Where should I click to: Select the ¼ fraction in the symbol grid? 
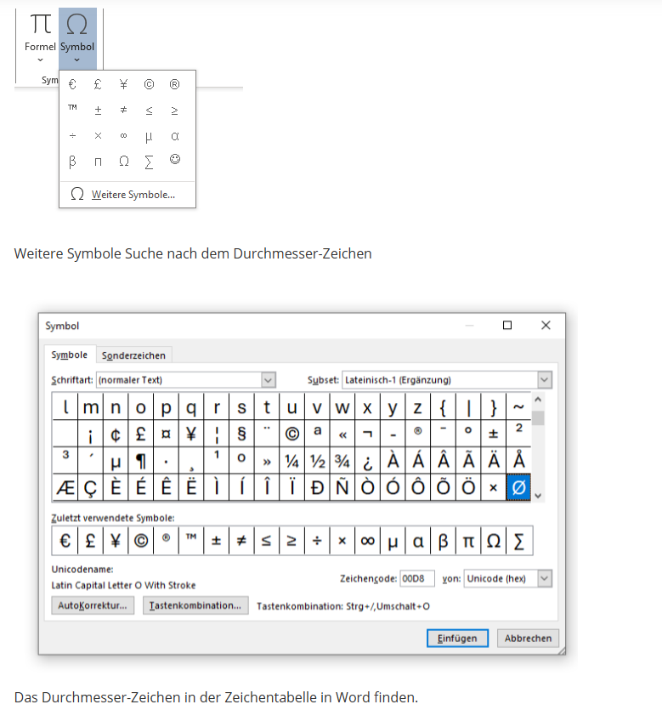pyautogui.click(x=291, y=461)
